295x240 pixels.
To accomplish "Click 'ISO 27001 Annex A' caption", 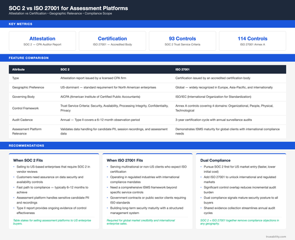I will (253, 44).
